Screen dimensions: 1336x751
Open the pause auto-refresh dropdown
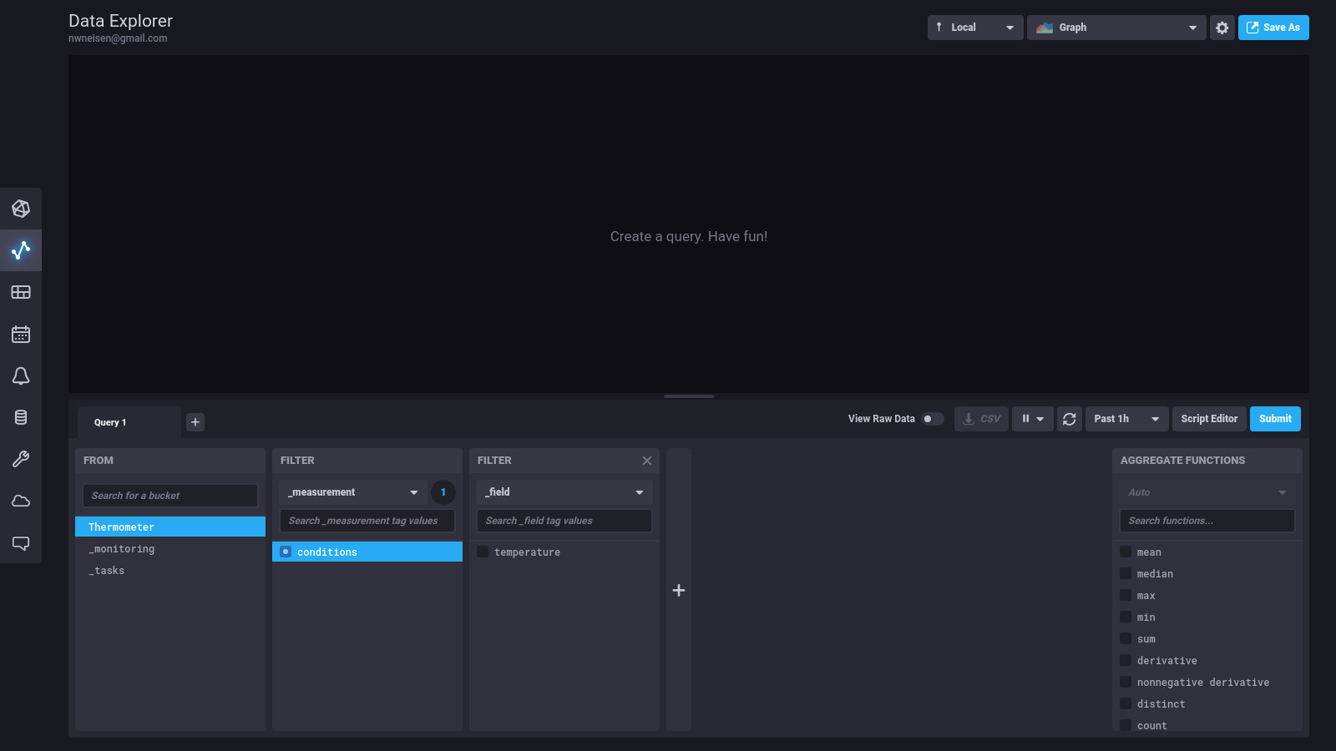point(1033,419)
